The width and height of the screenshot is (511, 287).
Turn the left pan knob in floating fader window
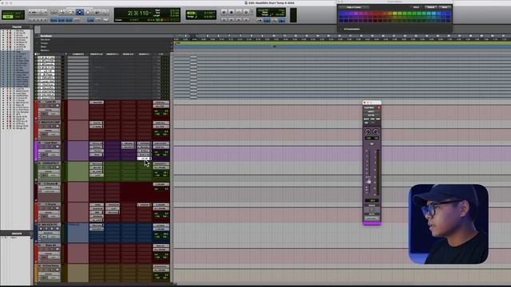coord(367,132)
